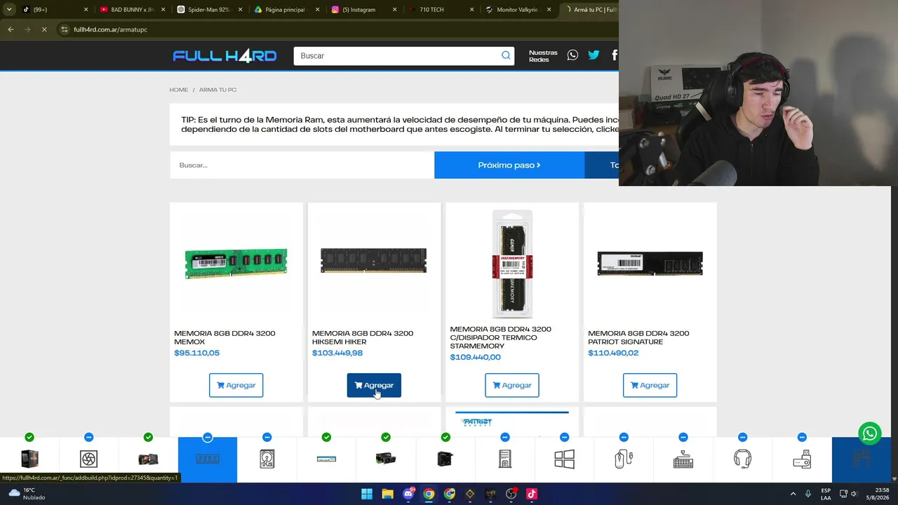The image size is (898, 505).
Task: Open the WhatsApp link in the site header
Action: tap(572, 55)
